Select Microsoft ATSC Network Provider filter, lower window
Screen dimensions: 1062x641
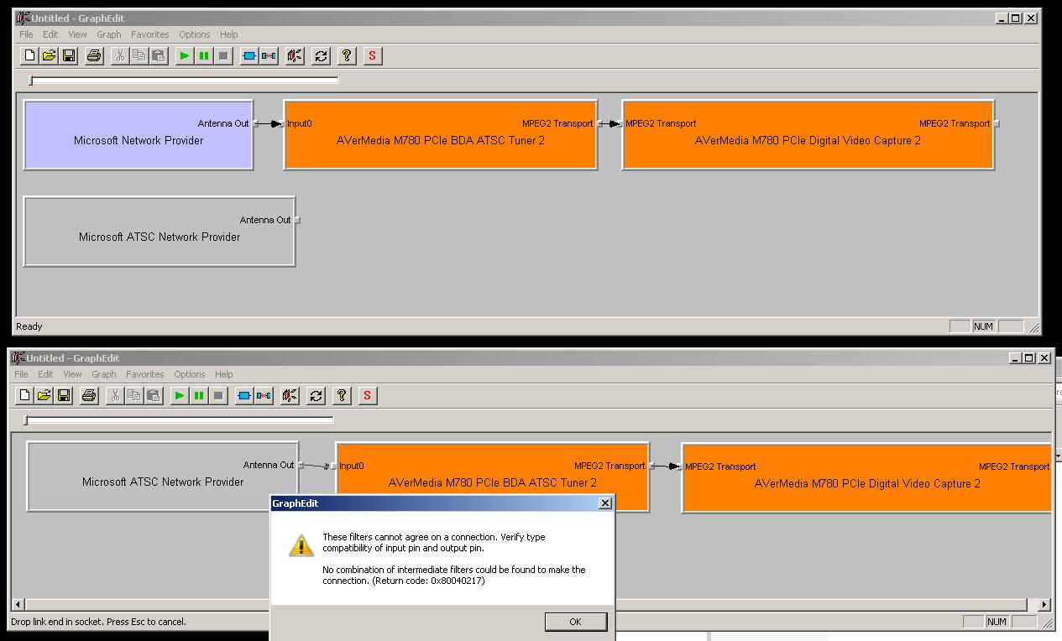163,477
